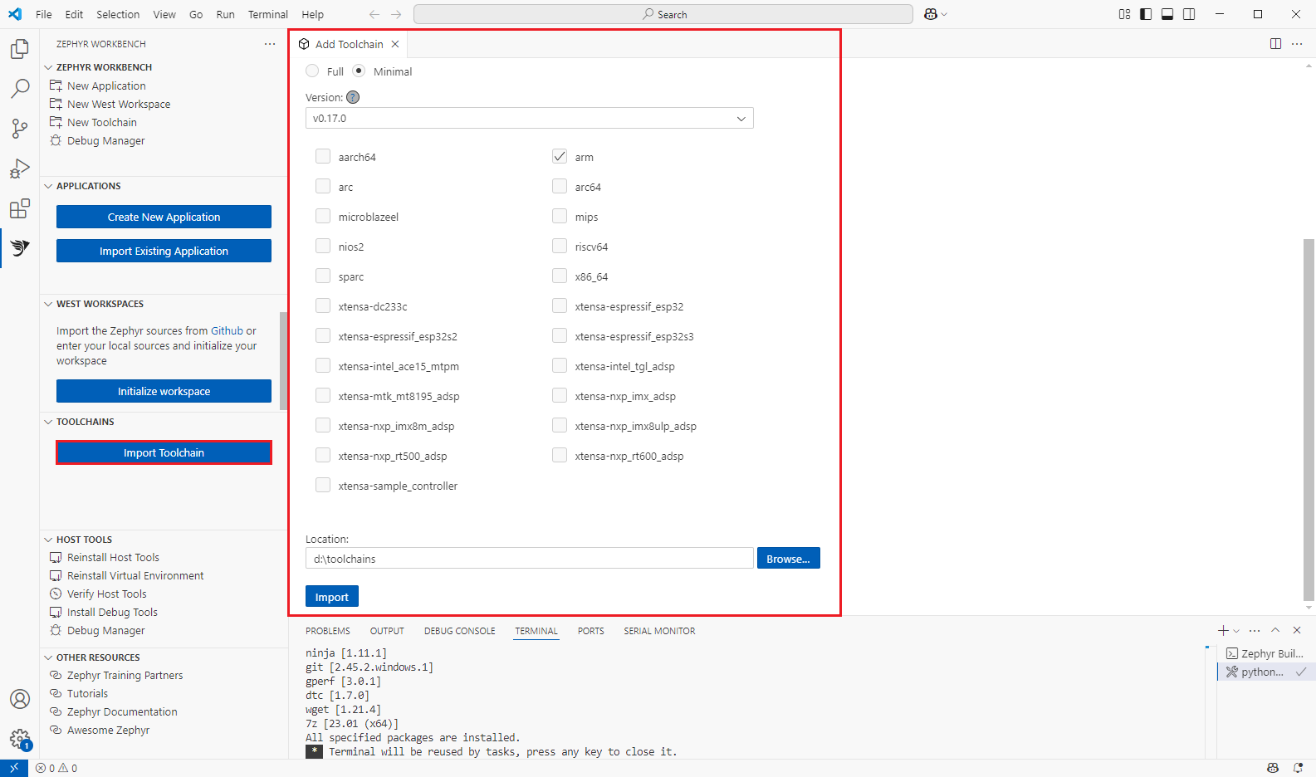Toggle Primary Side Bar layout icon
Viewport: 1316px width, 777px height.
pyautogui.click(x=1146, y=14)
